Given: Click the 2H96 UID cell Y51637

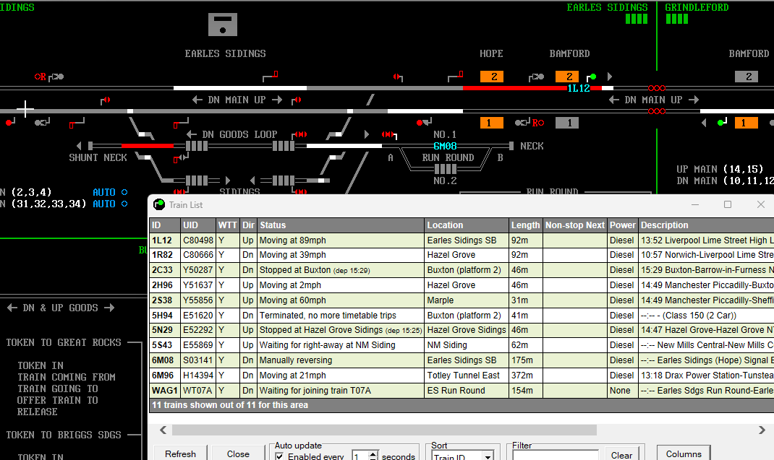Looking at the screenshot, I should tap(198, 285).
